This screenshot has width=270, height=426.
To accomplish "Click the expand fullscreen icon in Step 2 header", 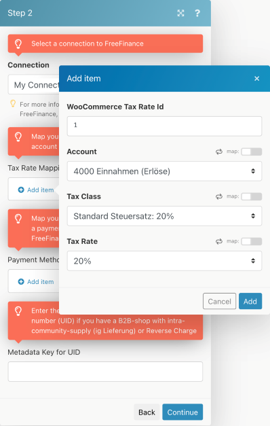I will pos(180,13).
